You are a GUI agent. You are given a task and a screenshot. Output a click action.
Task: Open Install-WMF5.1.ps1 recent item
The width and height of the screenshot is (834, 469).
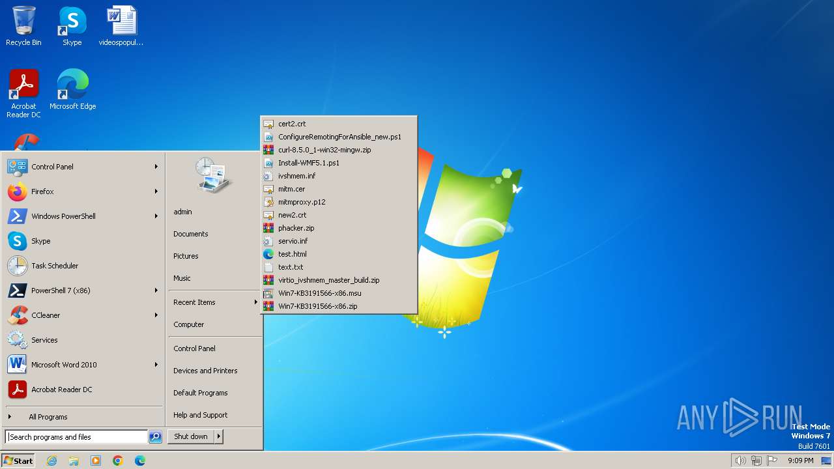[x=338, y=163]
